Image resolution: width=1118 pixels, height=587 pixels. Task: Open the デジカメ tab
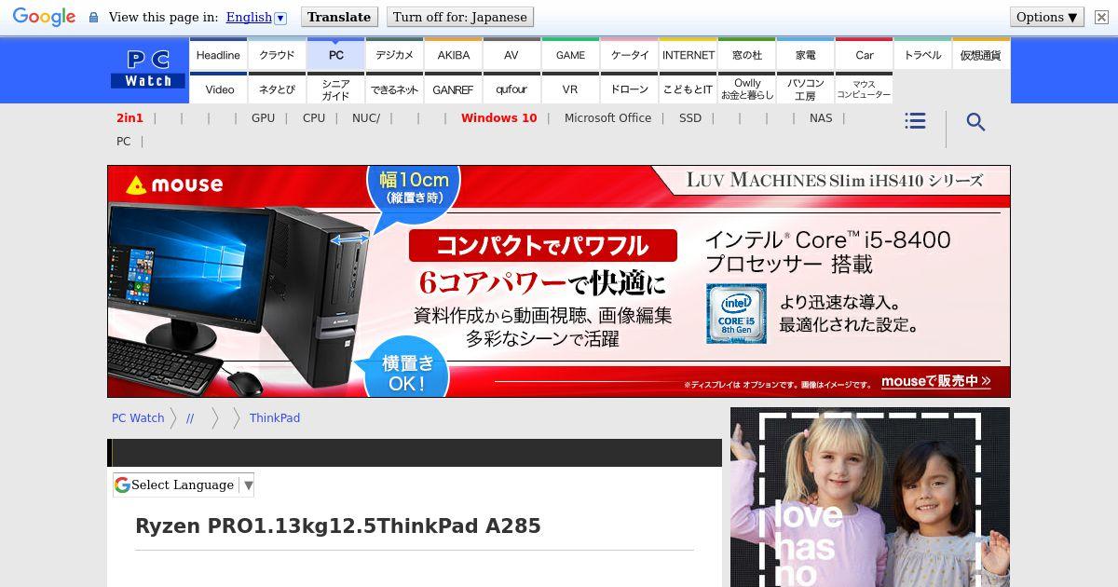[394, 54]
